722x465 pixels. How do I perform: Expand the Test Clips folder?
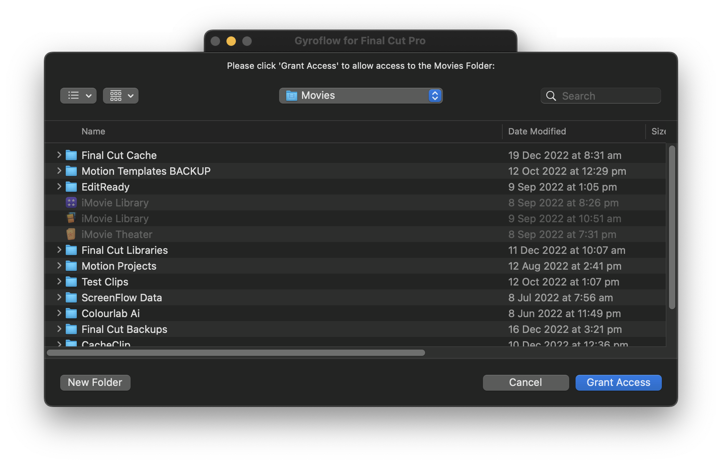[x=59, y=282]
